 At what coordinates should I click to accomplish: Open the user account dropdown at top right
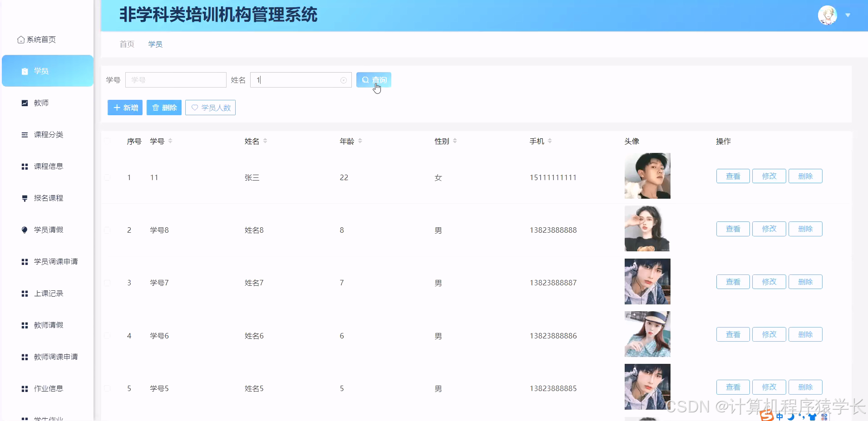point(848,15)
